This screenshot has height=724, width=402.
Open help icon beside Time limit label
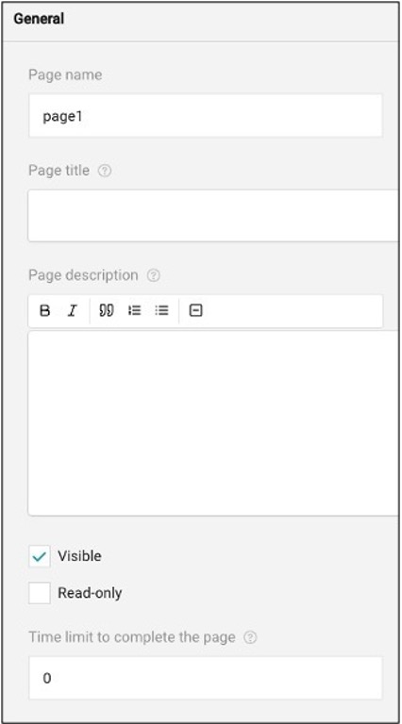(250, 637)
